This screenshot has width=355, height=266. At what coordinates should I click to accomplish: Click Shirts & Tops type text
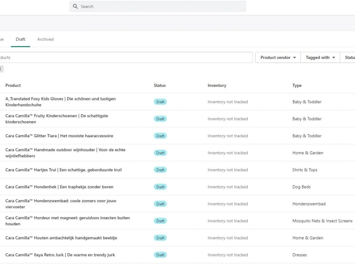click(305, 170)
